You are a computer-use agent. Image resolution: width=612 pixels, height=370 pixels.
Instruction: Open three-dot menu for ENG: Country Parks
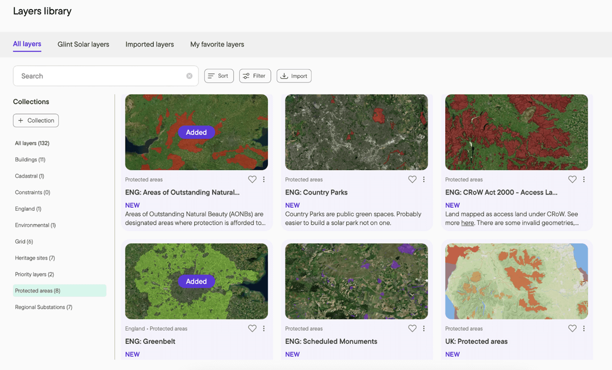pos(424,180)
